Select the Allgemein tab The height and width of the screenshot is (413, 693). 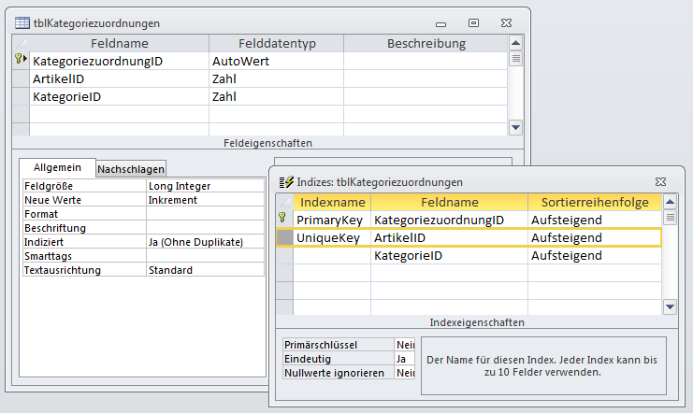tap(57, 168)
